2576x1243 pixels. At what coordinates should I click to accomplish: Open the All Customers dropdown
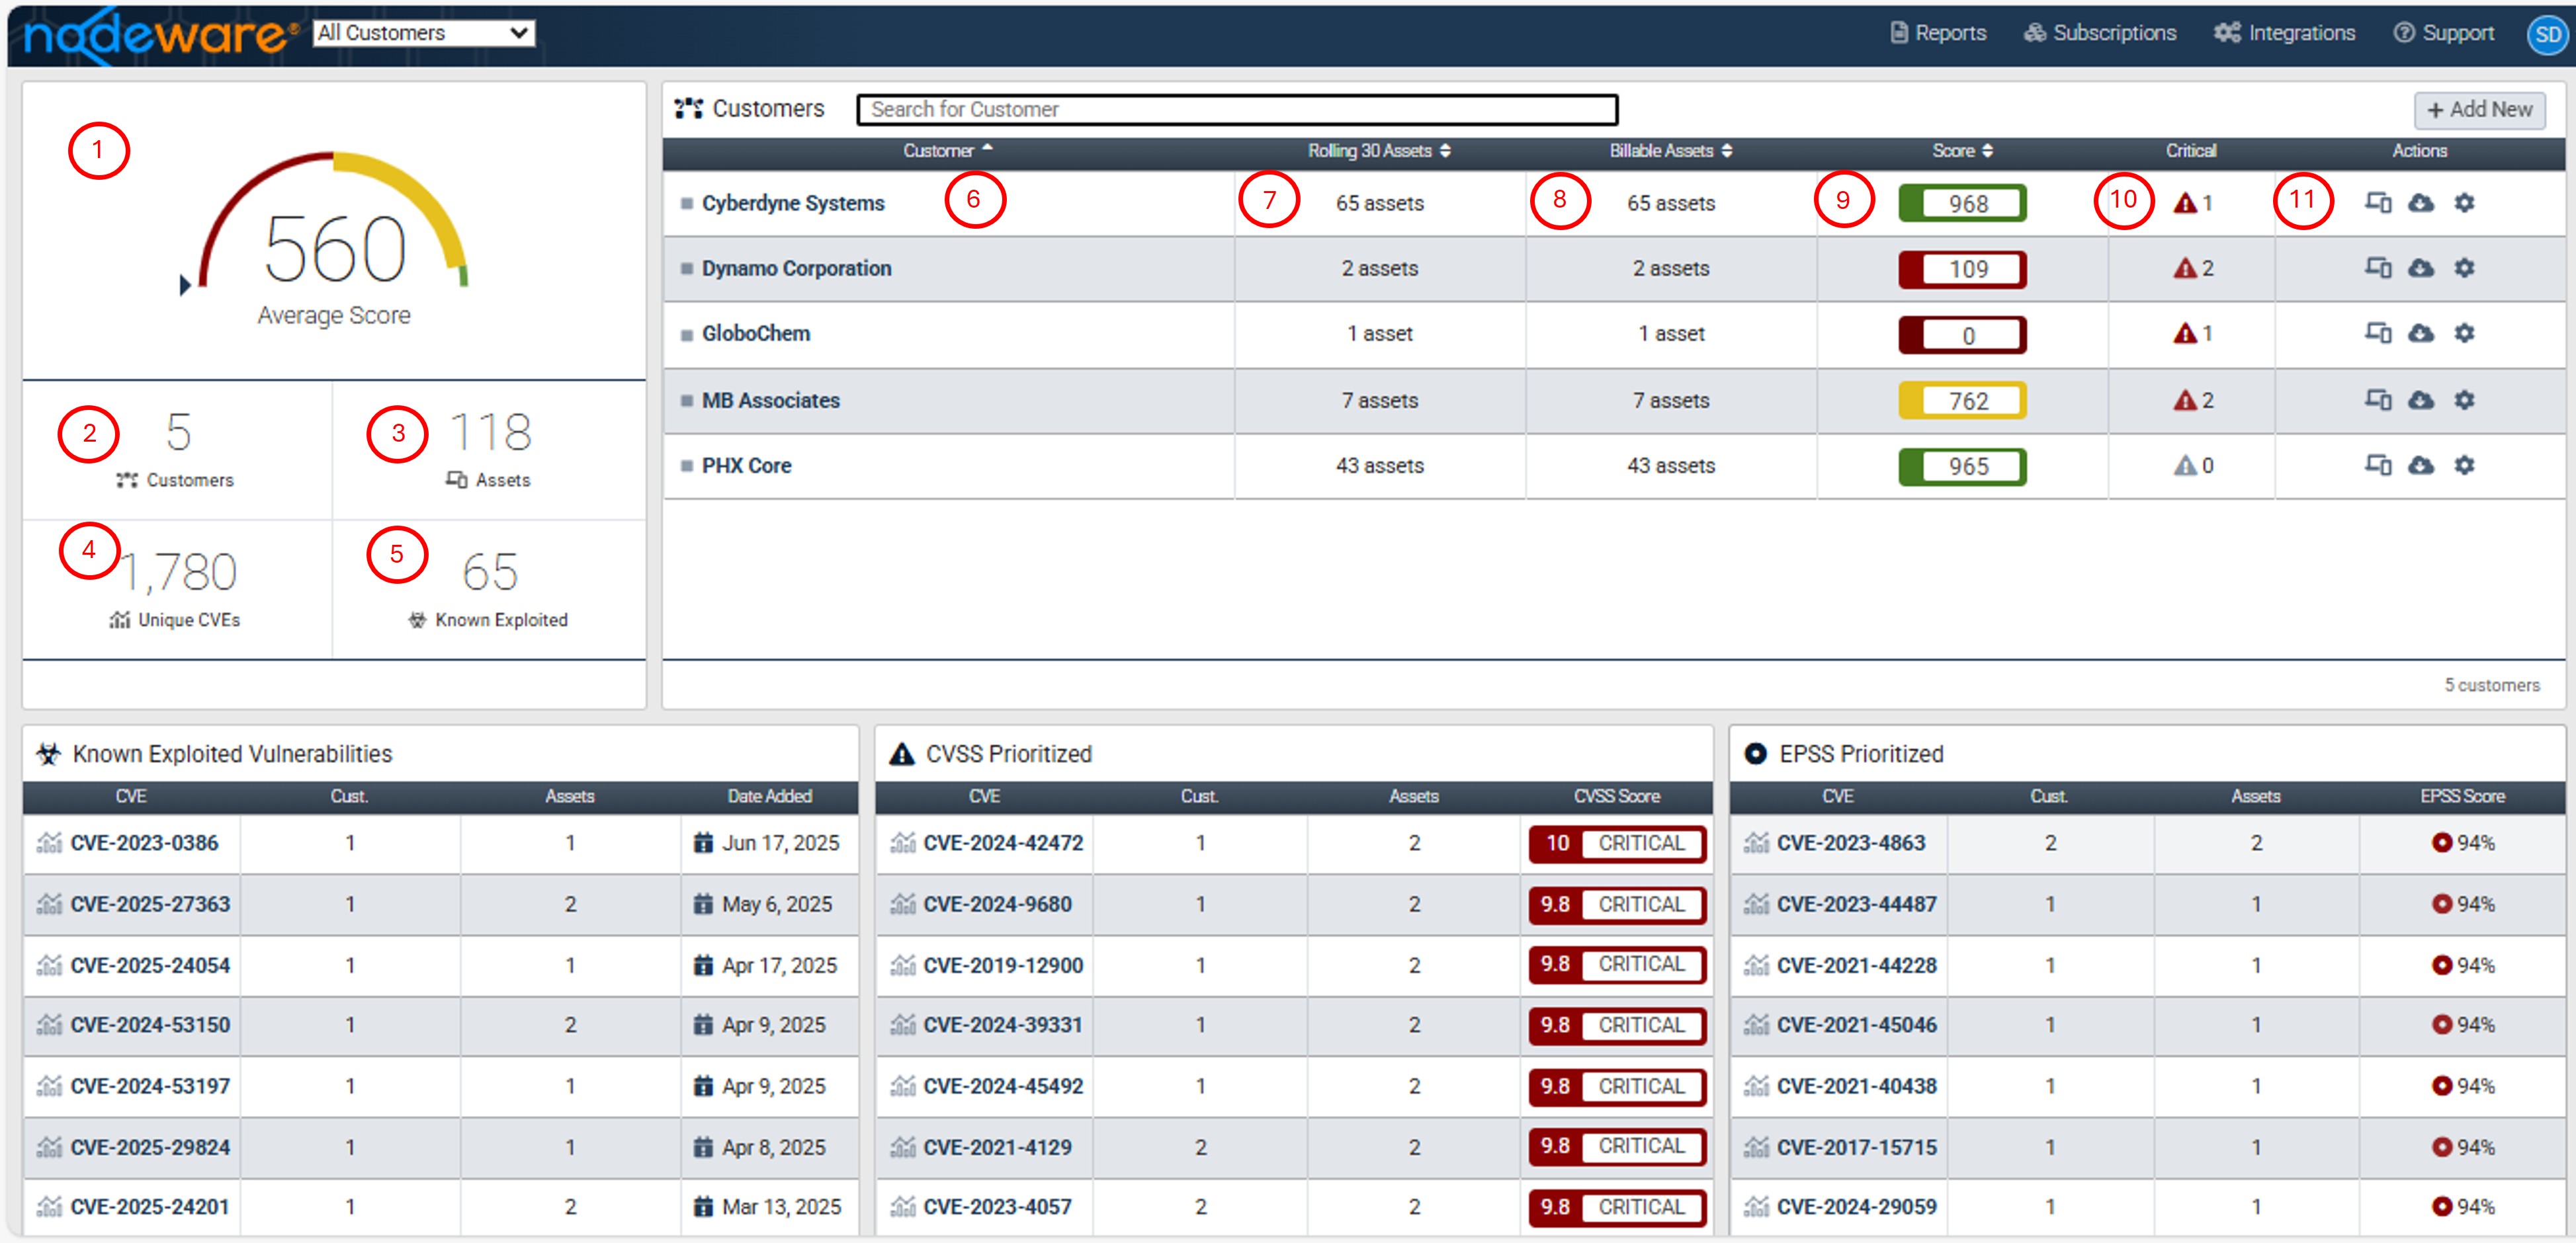click(x=424, y=33)
